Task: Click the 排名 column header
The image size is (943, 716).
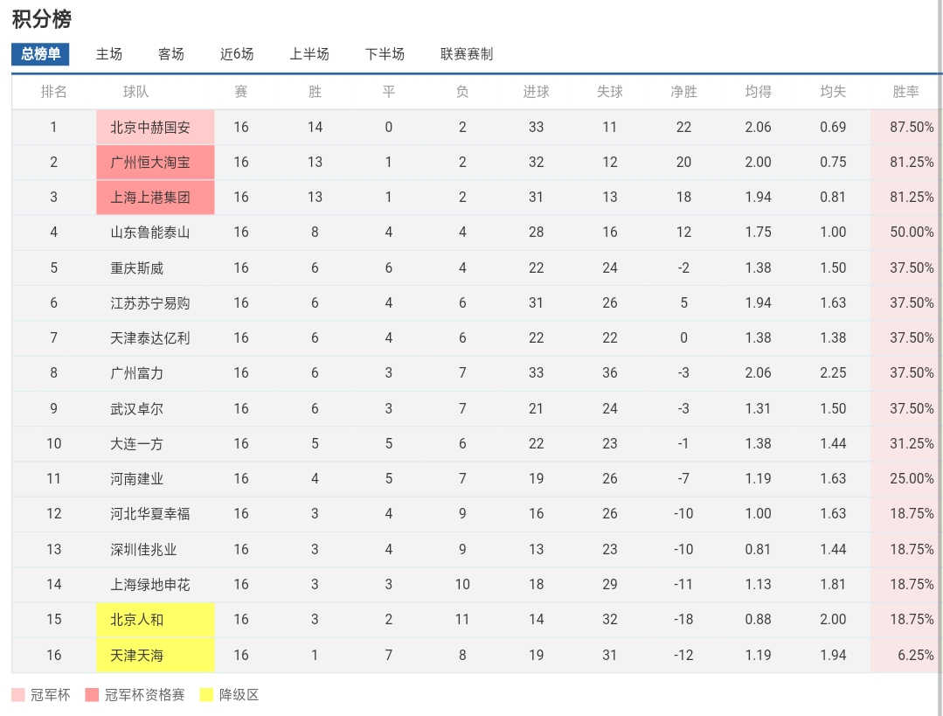Action: (53, 92)
